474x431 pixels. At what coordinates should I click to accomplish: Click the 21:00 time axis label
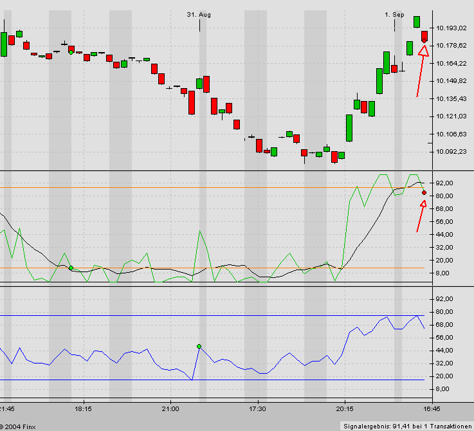pyautogui.click(x=170, y=408)
